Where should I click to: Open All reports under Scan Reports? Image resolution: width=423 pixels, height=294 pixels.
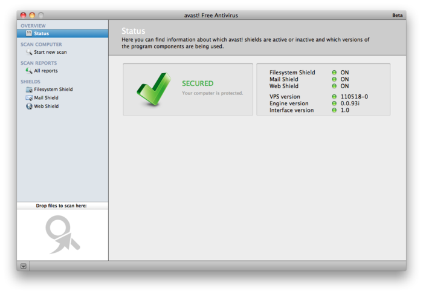46,71
